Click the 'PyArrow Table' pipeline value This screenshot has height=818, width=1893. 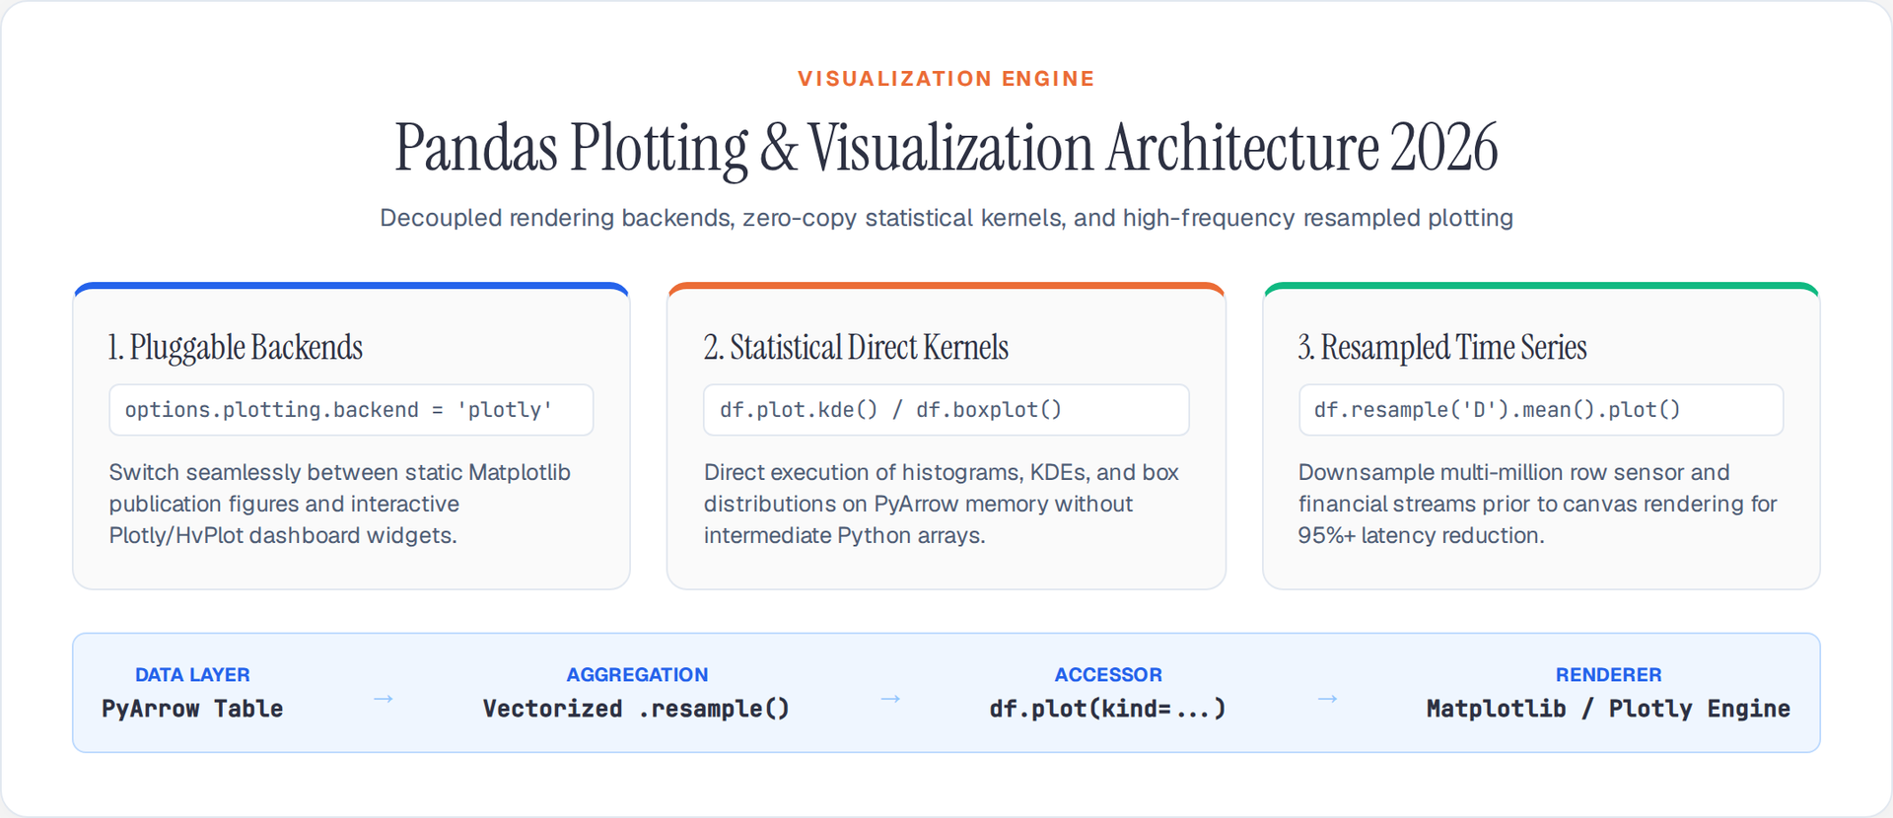pyautogui.click(x=192, y=709)
